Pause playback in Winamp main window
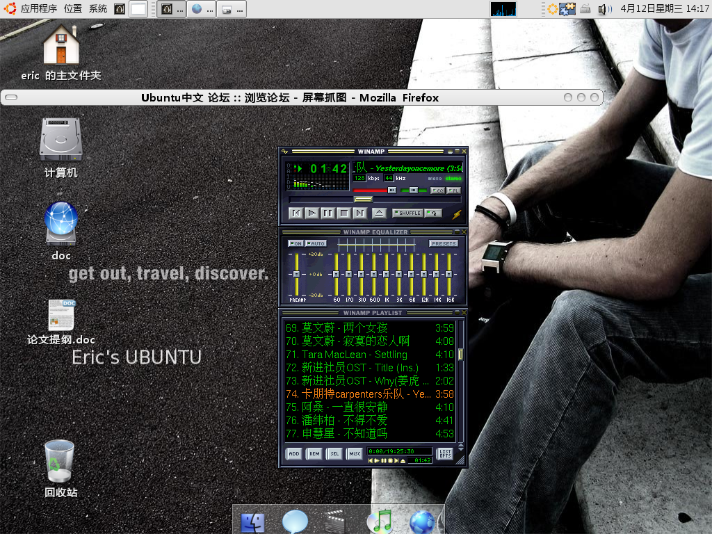 [x=327, y=213]
